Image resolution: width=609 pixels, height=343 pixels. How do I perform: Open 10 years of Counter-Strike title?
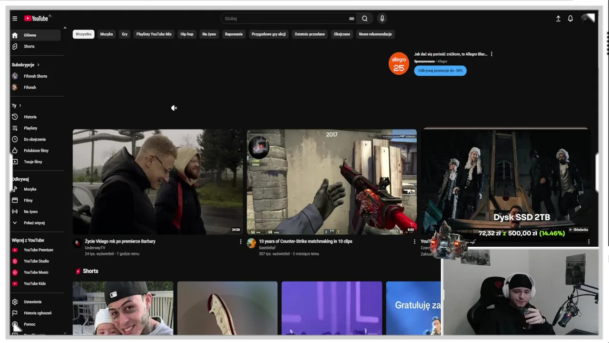click(305, 242)
